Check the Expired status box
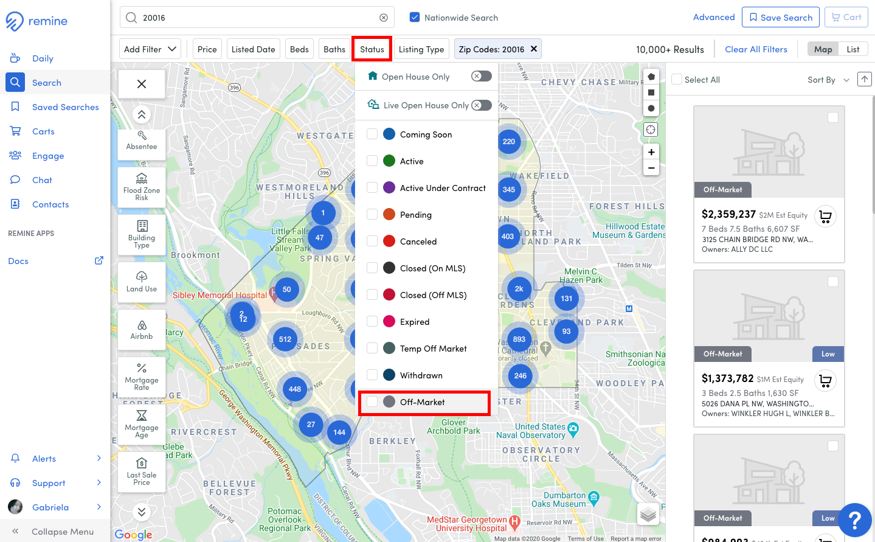This screenshot has height=542, width=875. point(372,321)
